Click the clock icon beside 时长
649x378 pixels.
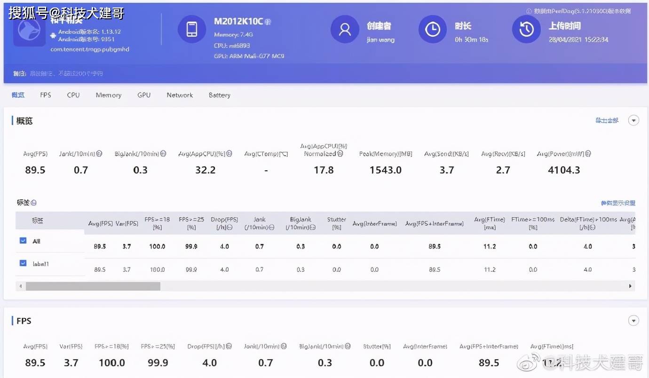[x=432, y=29]
